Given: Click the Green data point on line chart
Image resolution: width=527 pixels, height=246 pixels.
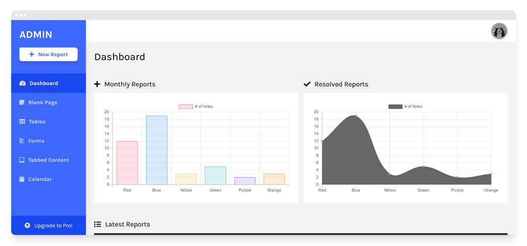Looking at the screenshot, I should click(423, 166).
